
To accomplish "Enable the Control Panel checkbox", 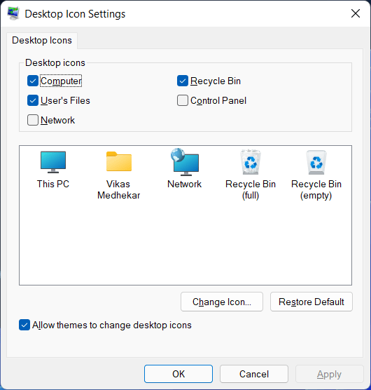I will (x=183, y=100).
